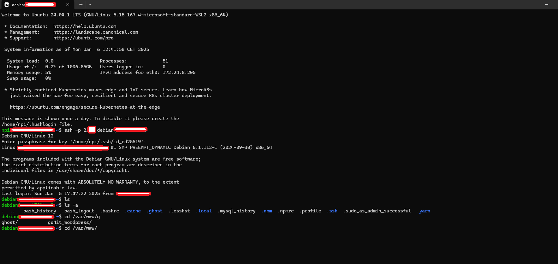Click the '/home/npi/.ssh/id_ed25519' key path

107,142
